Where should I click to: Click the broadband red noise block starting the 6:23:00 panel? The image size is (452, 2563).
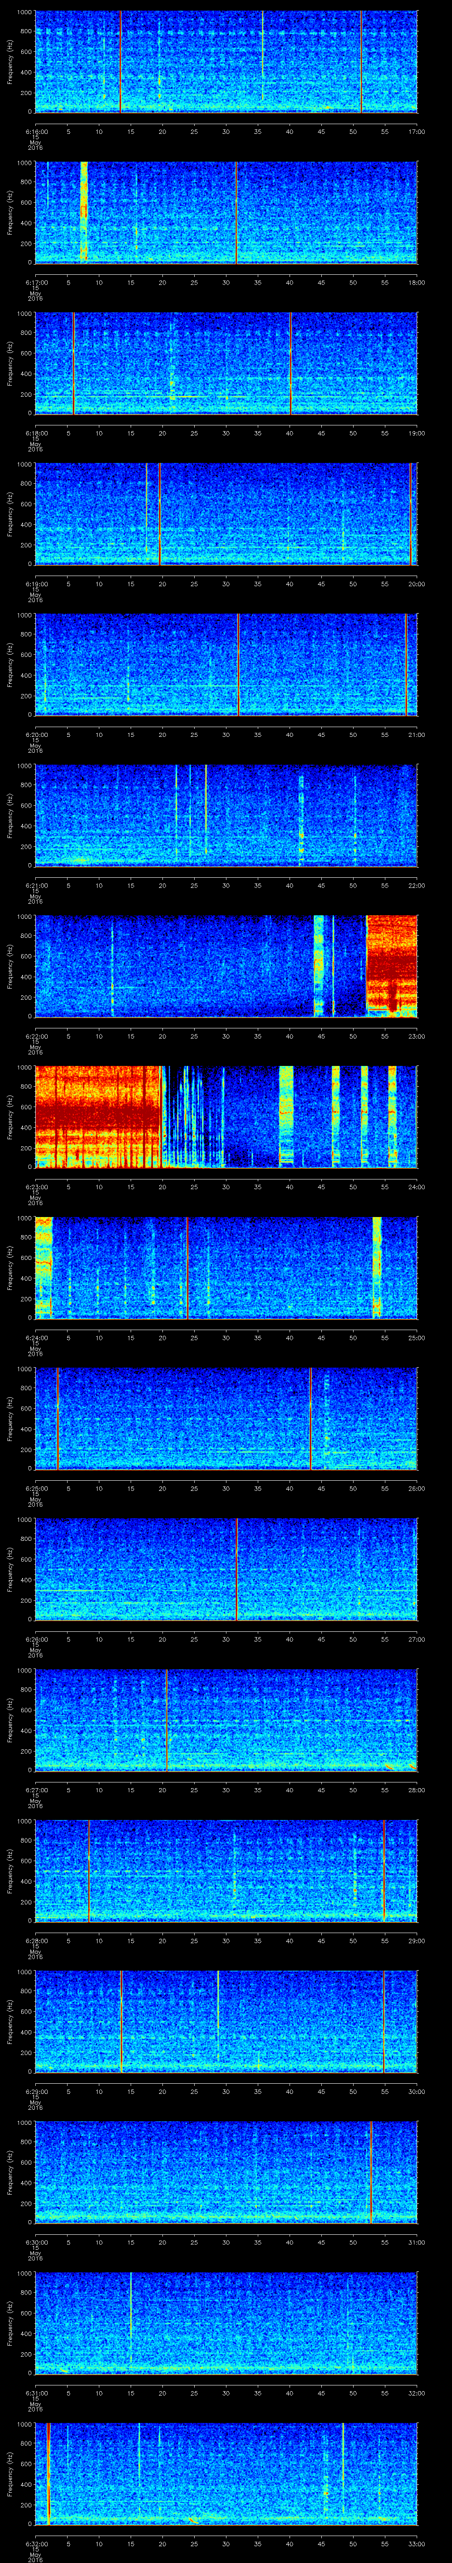coord(98,1117)
